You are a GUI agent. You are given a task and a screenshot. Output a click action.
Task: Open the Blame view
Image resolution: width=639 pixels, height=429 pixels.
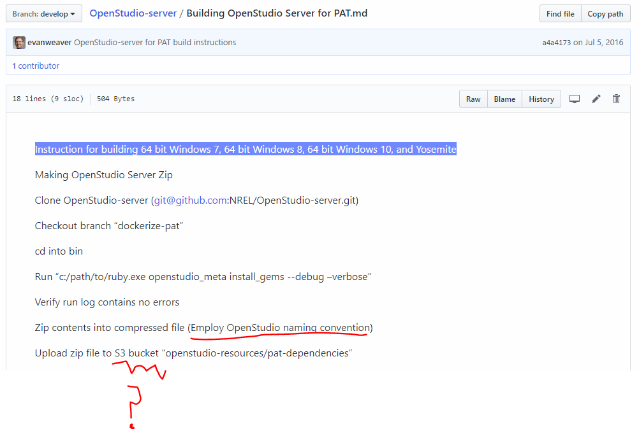504,99
